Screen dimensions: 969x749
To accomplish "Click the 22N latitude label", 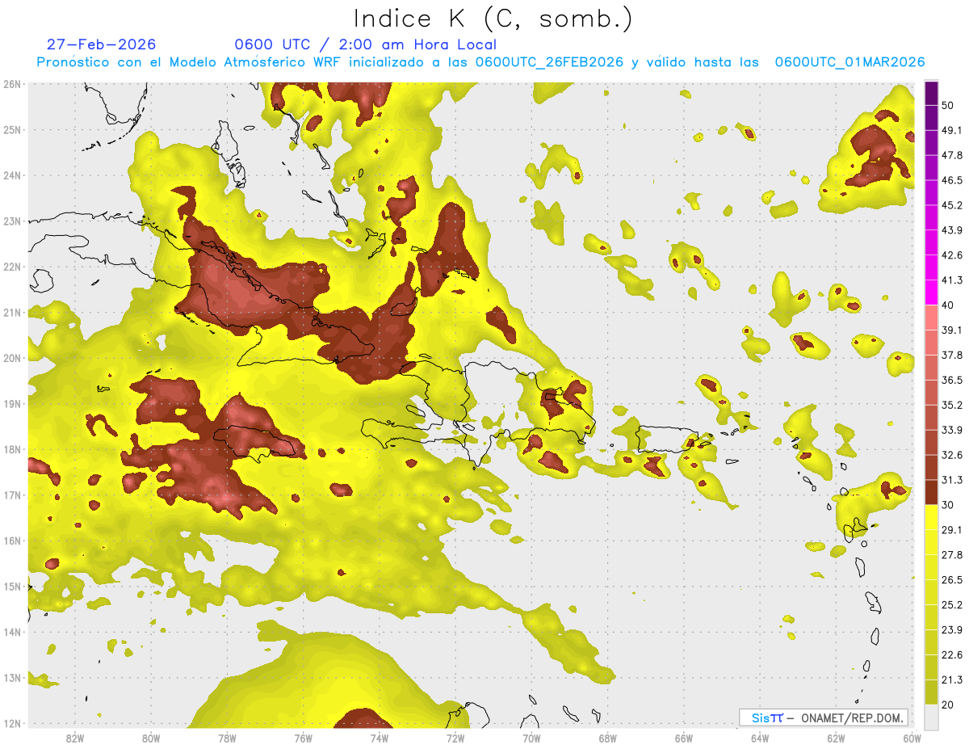I will click(11, 267).
